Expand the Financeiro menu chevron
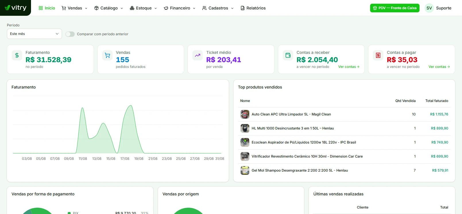This screenshot has width=462, height=214. coord(194,8)
